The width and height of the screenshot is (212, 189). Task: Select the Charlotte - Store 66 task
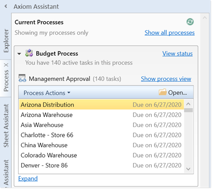pyautogui.click(x=102, y=135)
